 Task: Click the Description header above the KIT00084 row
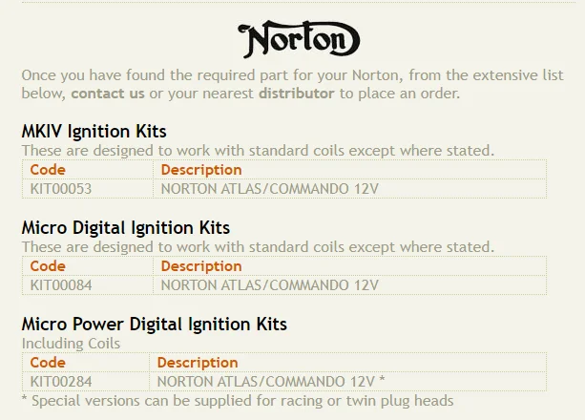[201, 266]
